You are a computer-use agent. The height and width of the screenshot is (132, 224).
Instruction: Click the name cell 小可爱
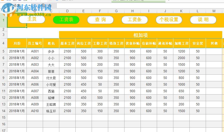tap(51, 85)
